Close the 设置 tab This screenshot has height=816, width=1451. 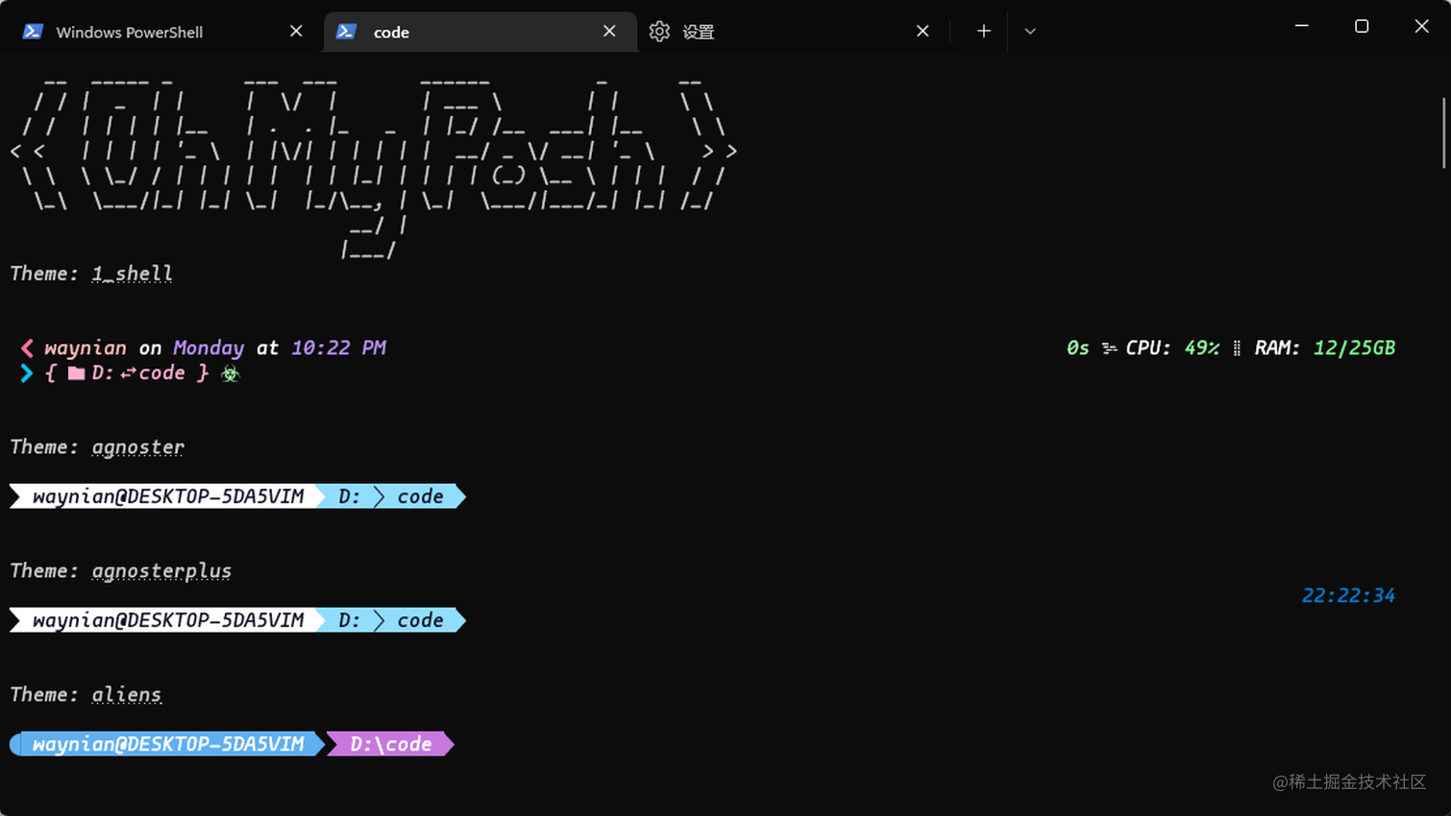point(922,32)
